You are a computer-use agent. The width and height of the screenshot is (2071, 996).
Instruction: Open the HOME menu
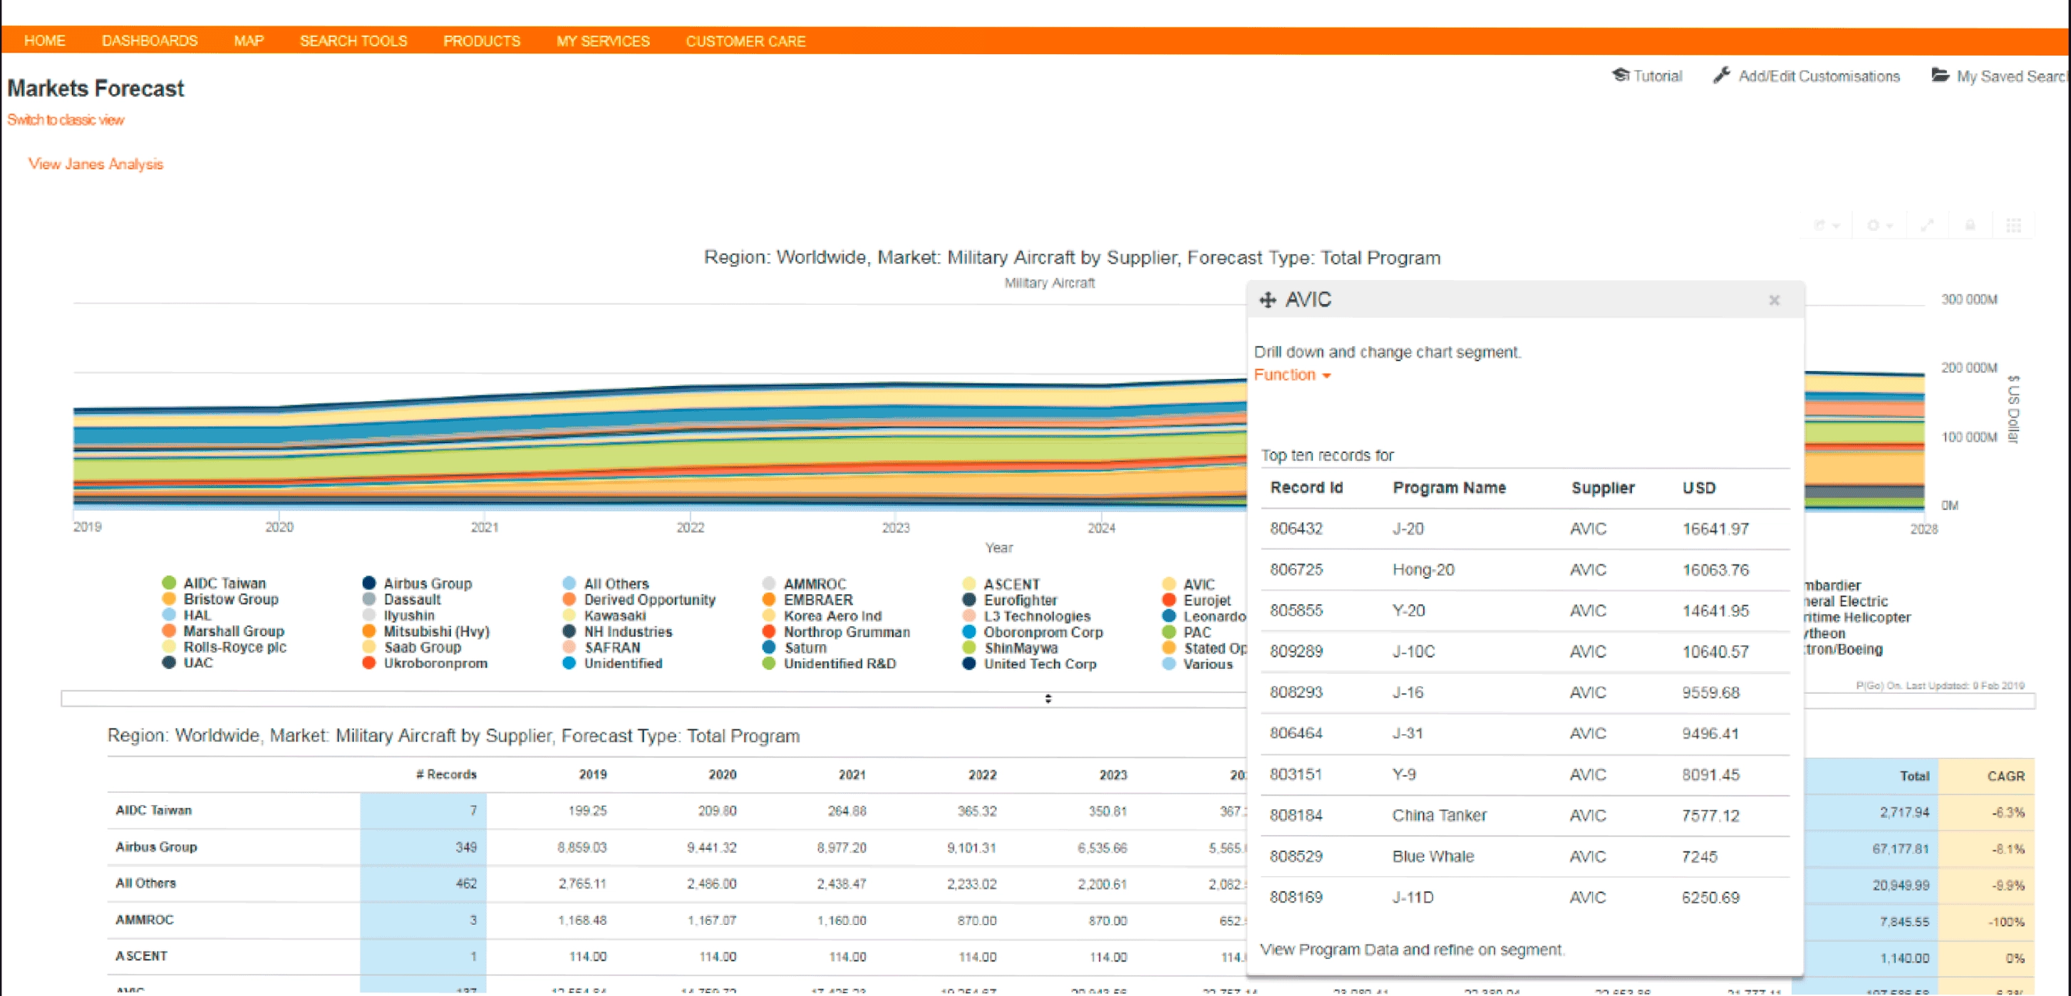pyautogui.click(x=44, y=40)
